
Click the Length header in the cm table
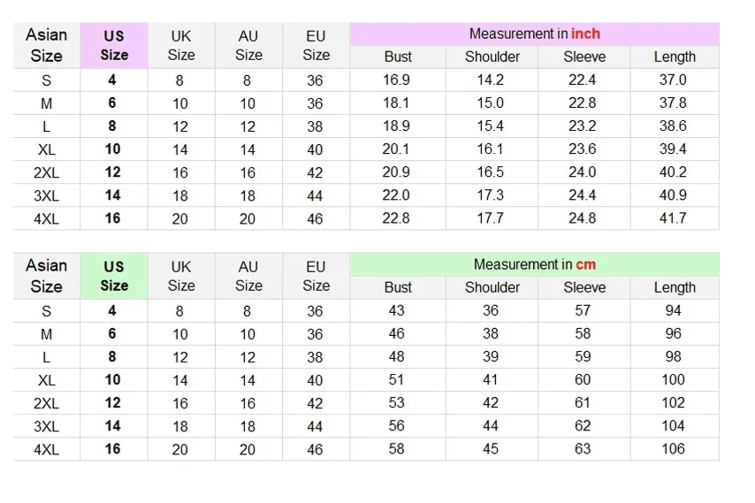675,287
